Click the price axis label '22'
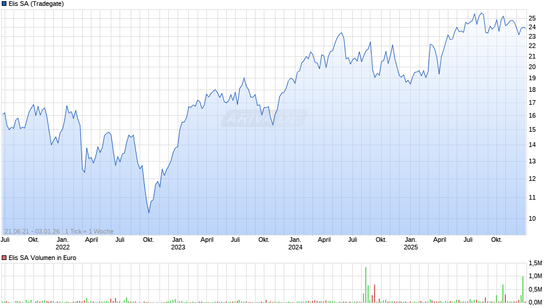The image size is (551, 308). click(x=532, y=46)
